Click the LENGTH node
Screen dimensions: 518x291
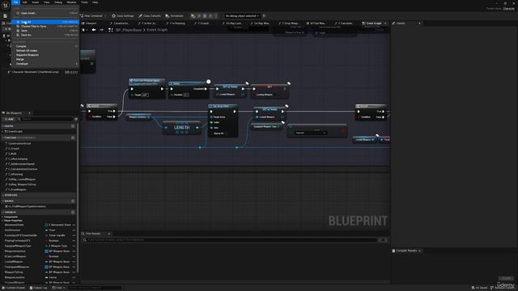tap(181, 128)
